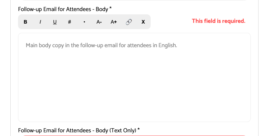The image size is (260, 136).
Task: Focus the follow-up email body text area
Action: tap(134, 77)
